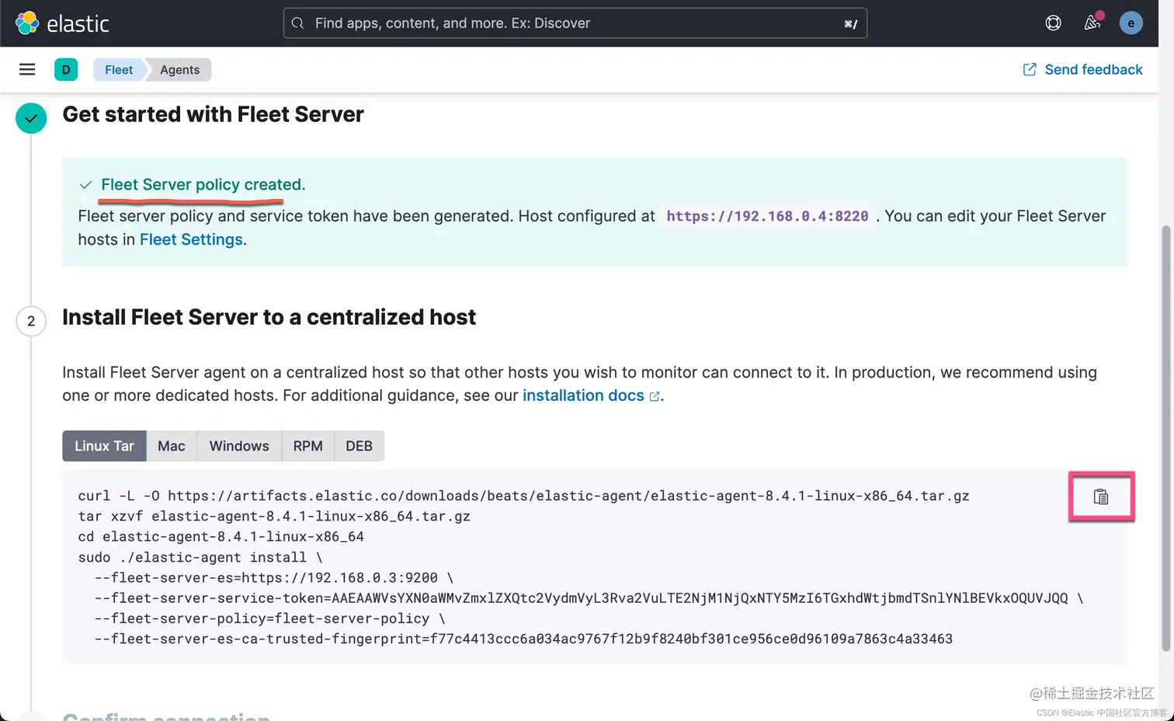The height and width of the screenshot is (721, 1174).
Task: Switch to the RPM tab
Action: [307, 446]
